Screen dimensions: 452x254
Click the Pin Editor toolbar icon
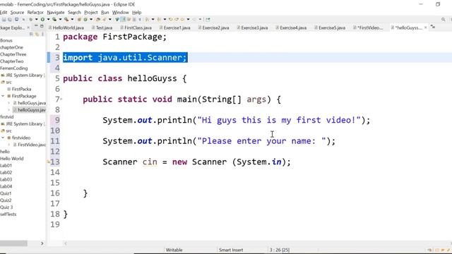(x=208, y=19)
